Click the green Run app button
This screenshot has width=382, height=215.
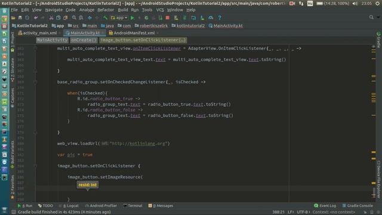click(133, 18)
